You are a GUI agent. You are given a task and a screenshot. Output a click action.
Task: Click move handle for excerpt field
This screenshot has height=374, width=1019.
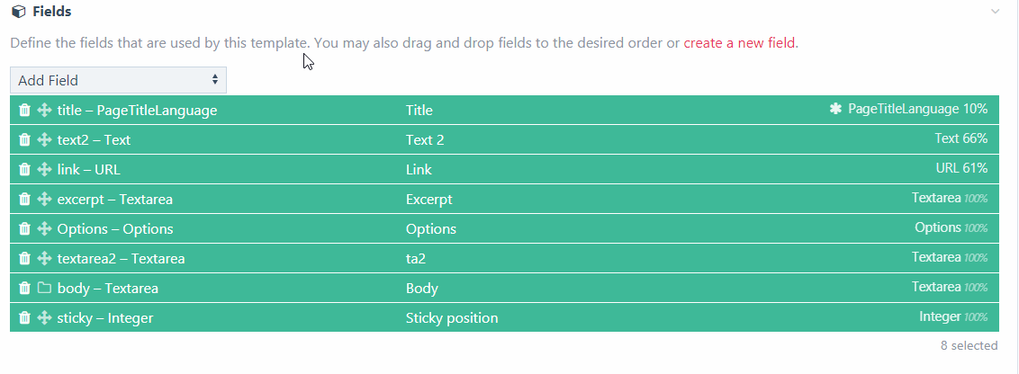tap(44, 200)
